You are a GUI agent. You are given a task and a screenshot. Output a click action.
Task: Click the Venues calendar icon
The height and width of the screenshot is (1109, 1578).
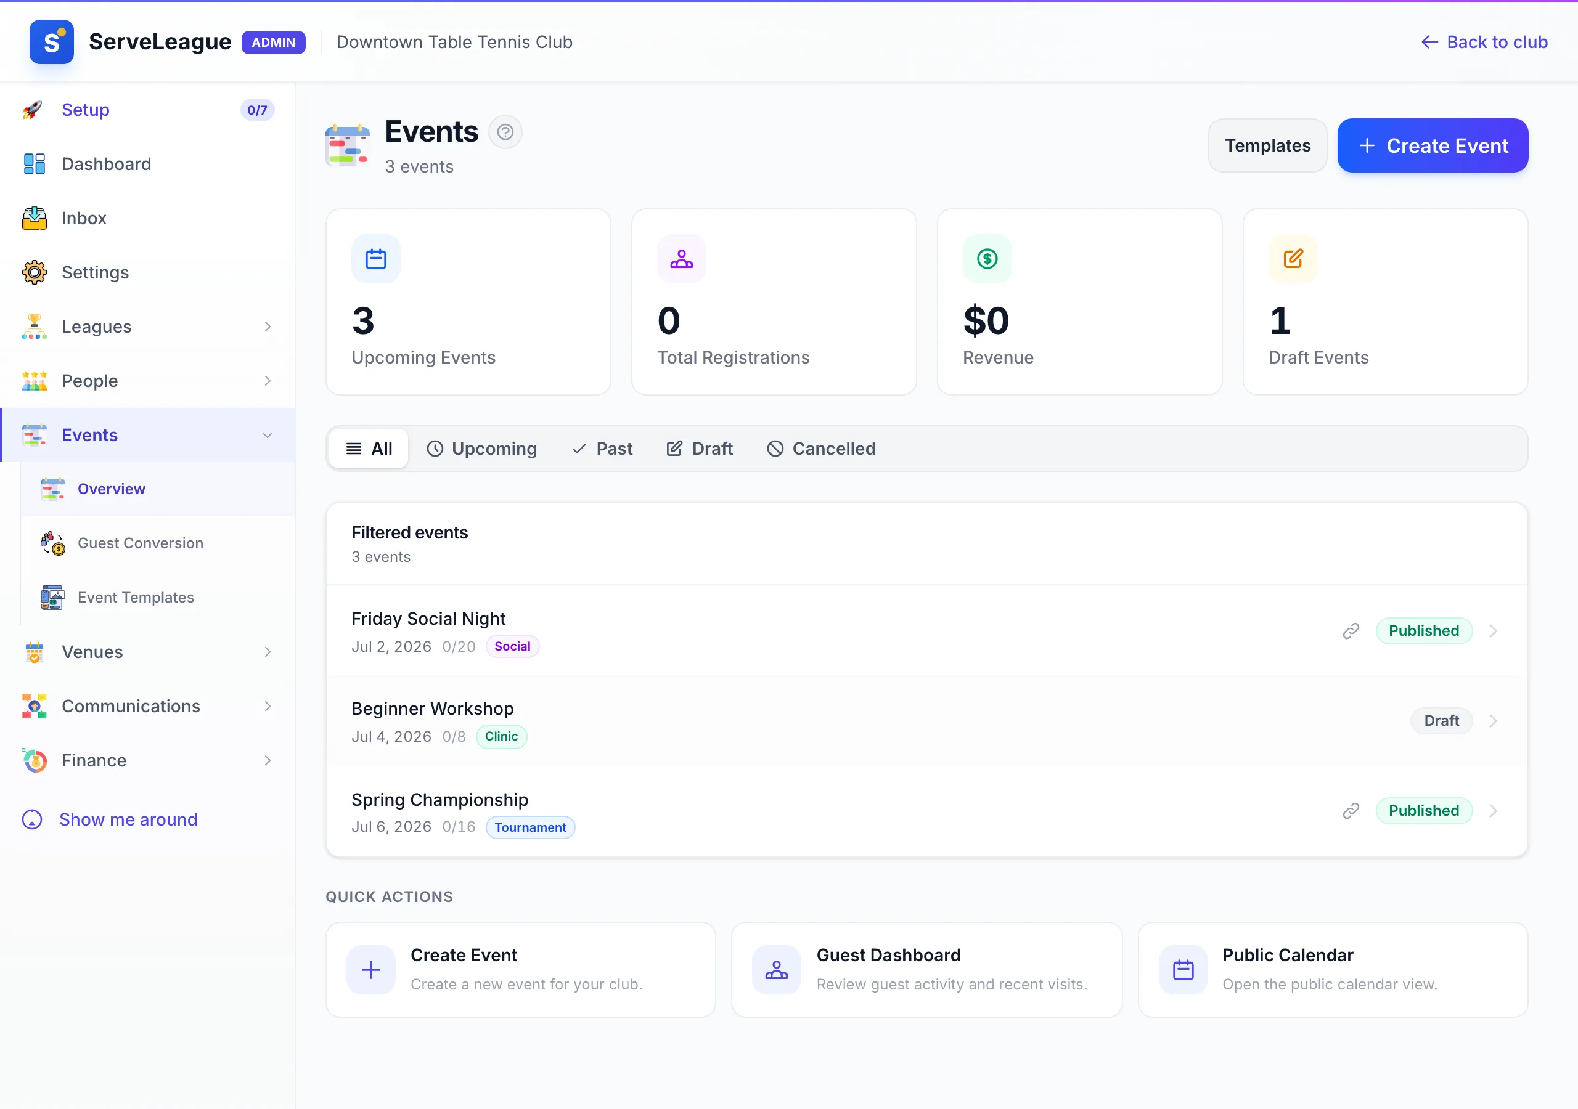tap(35, 652)
